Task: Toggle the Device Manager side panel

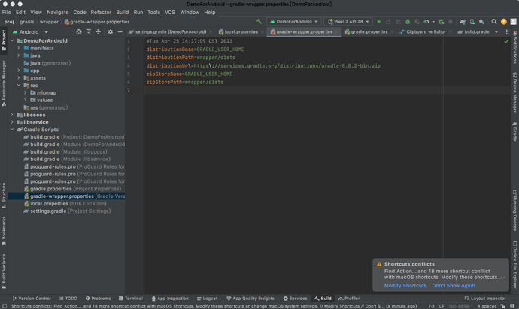Action: tap(514, 92)
